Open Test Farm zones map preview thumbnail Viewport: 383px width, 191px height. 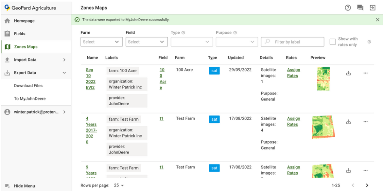[323, 127]
